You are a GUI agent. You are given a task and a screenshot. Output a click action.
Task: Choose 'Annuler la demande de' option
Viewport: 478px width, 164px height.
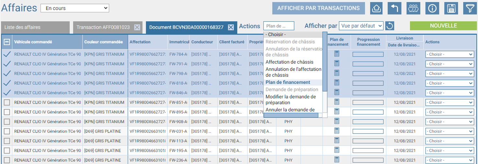click(293, 110)
